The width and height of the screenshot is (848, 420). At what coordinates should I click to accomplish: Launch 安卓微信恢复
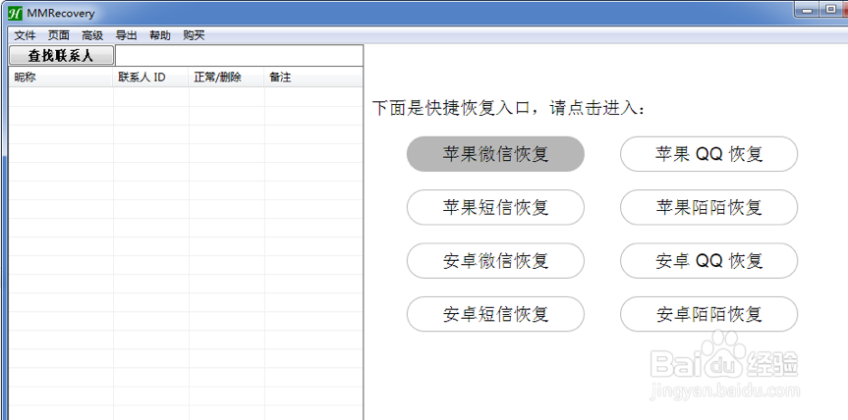pos(495,261)
